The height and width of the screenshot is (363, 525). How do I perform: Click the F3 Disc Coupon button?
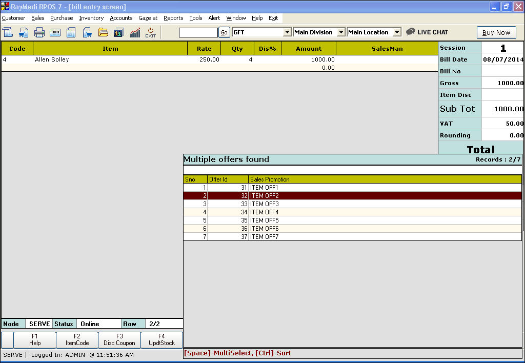[x=119, y=339]
